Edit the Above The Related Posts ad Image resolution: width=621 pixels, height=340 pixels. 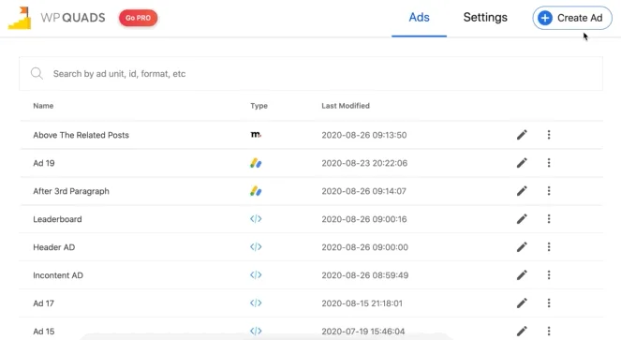point(522,135)
